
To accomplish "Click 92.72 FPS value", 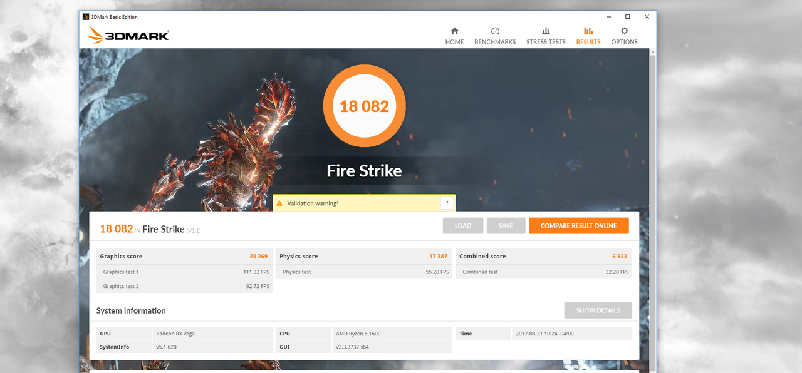I will pyautogui.click(x=258, y=287).
